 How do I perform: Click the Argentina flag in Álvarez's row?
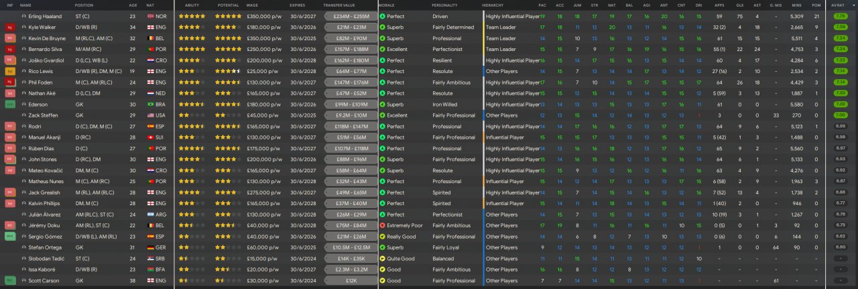point(149,215)
